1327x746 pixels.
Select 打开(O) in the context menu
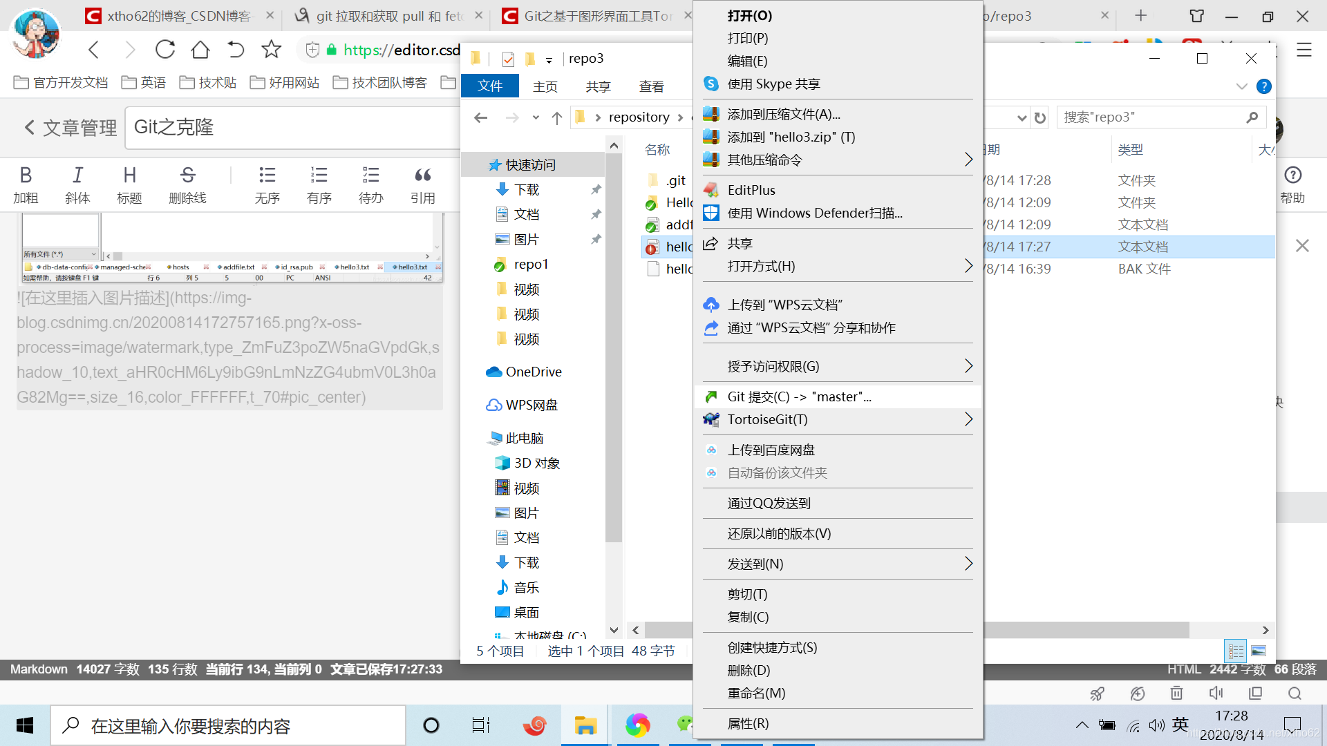pyautogui.click(x=838, y=15)
